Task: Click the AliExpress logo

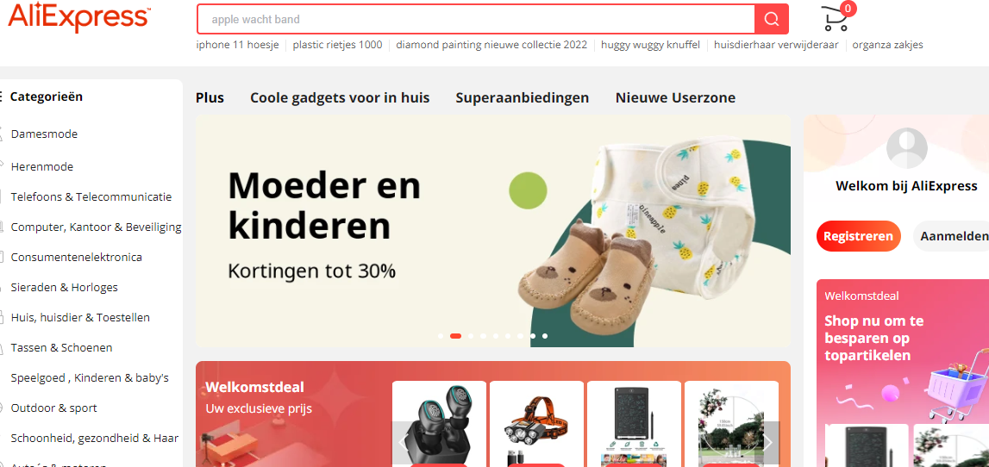Action: [x=78, y=17]
